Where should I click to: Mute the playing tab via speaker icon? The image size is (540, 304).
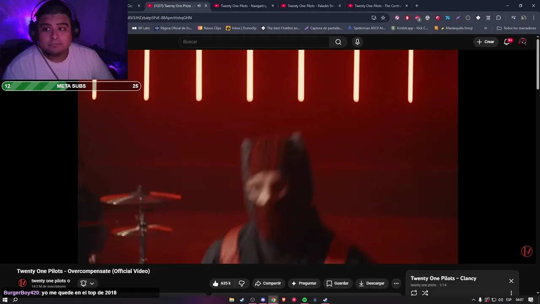pos(199,6)
